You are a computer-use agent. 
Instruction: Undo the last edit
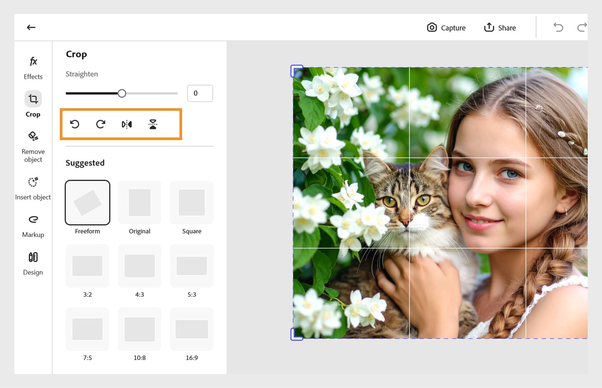click(558, 27)
